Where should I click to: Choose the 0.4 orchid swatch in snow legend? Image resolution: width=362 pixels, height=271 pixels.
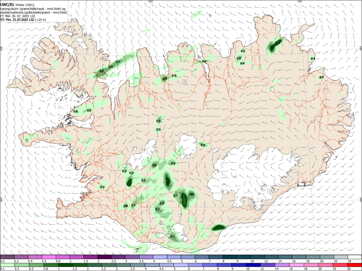point(35,257)
